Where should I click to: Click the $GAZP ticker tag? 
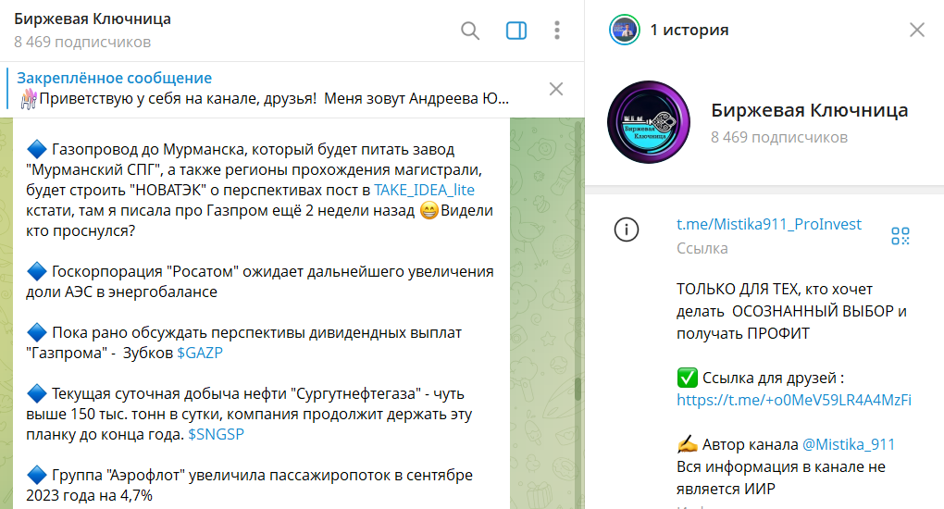pos(200,353)
